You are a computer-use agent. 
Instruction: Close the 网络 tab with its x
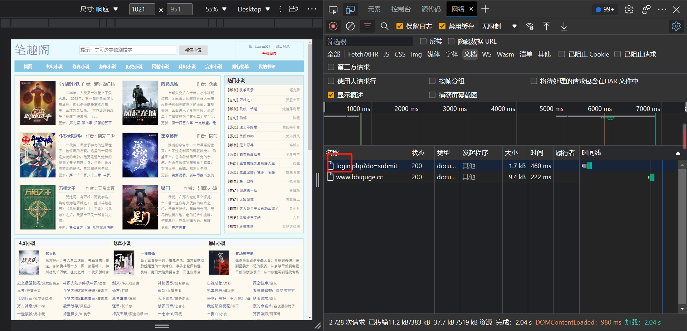[x=471, y=9]
